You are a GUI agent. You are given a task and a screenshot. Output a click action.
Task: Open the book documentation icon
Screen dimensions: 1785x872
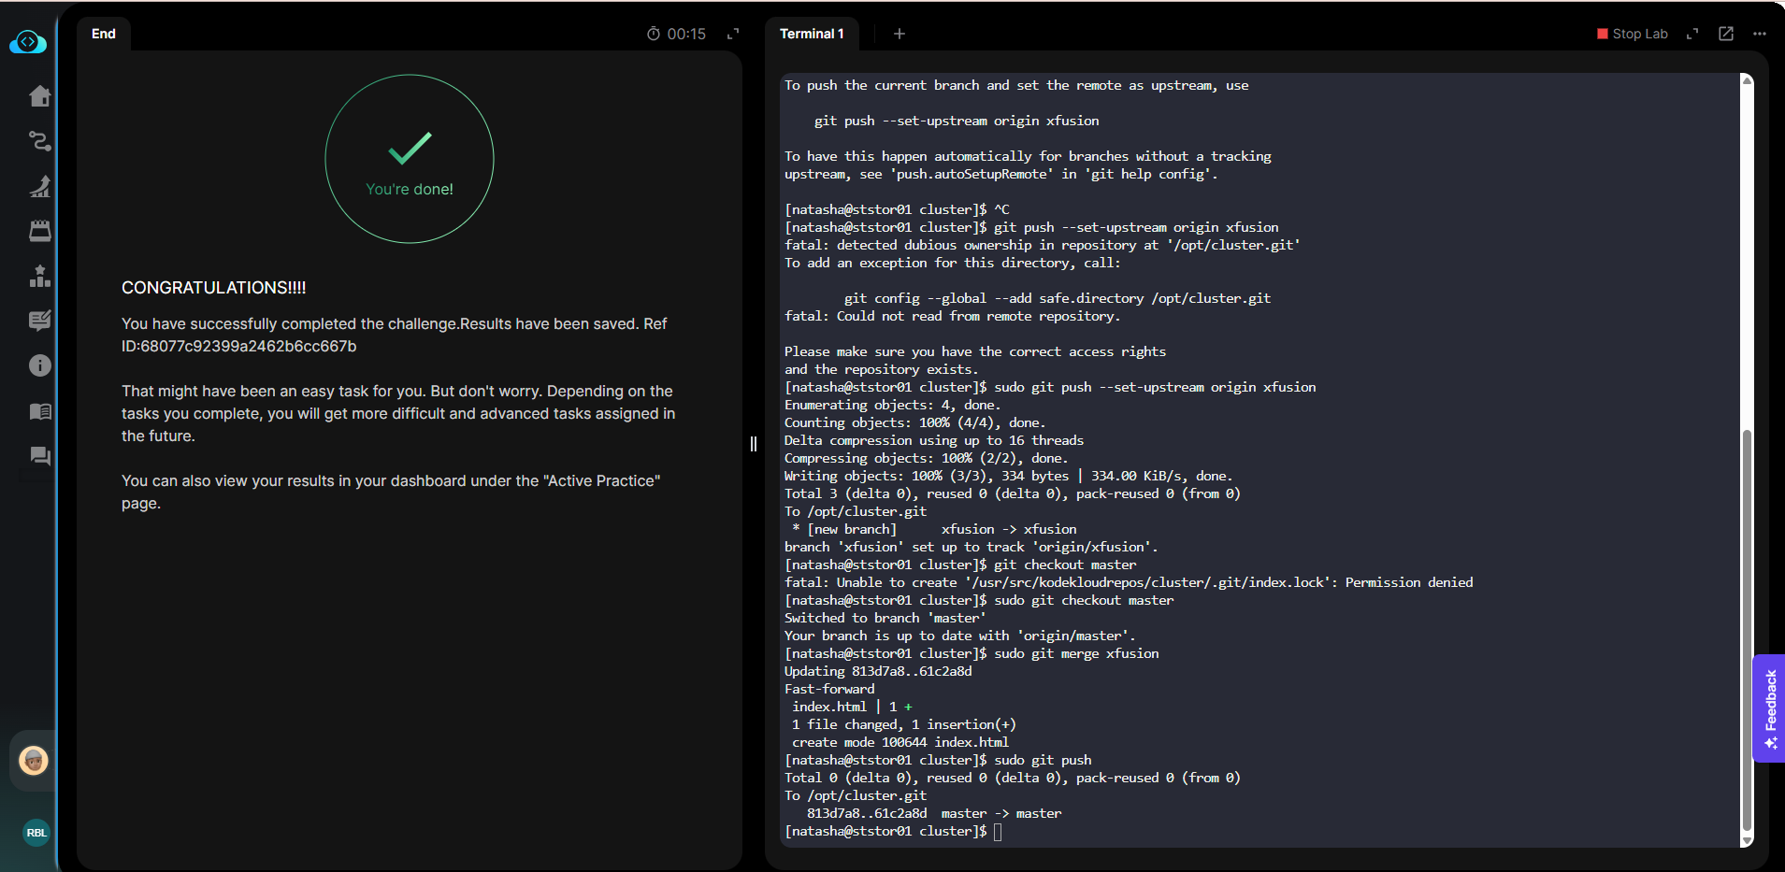(x=39, y=411)
